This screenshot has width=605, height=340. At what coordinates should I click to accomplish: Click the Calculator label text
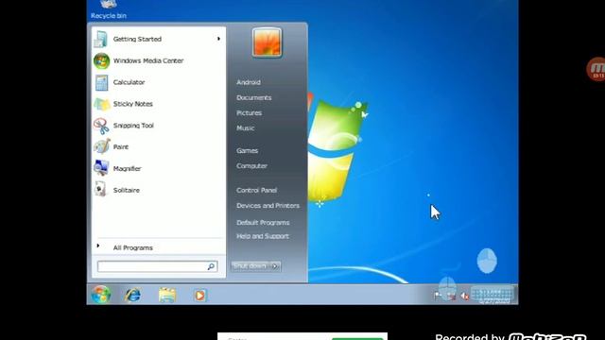coord(129,82)
